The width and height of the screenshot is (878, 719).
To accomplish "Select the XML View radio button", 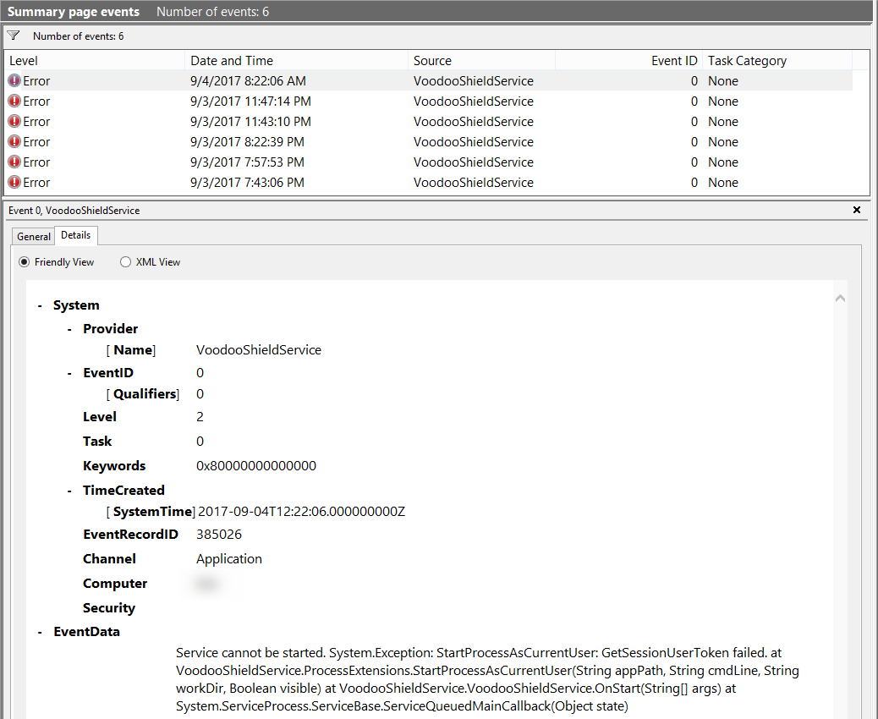I will (125, 262).
